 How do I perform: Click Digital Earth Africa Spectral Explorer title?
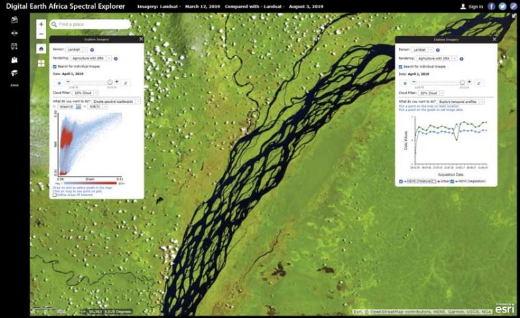[66, 6]
